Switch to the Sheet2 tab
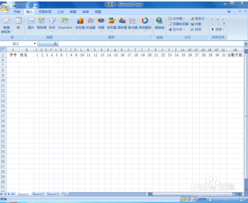248x203 pixels. click(38, 194)
